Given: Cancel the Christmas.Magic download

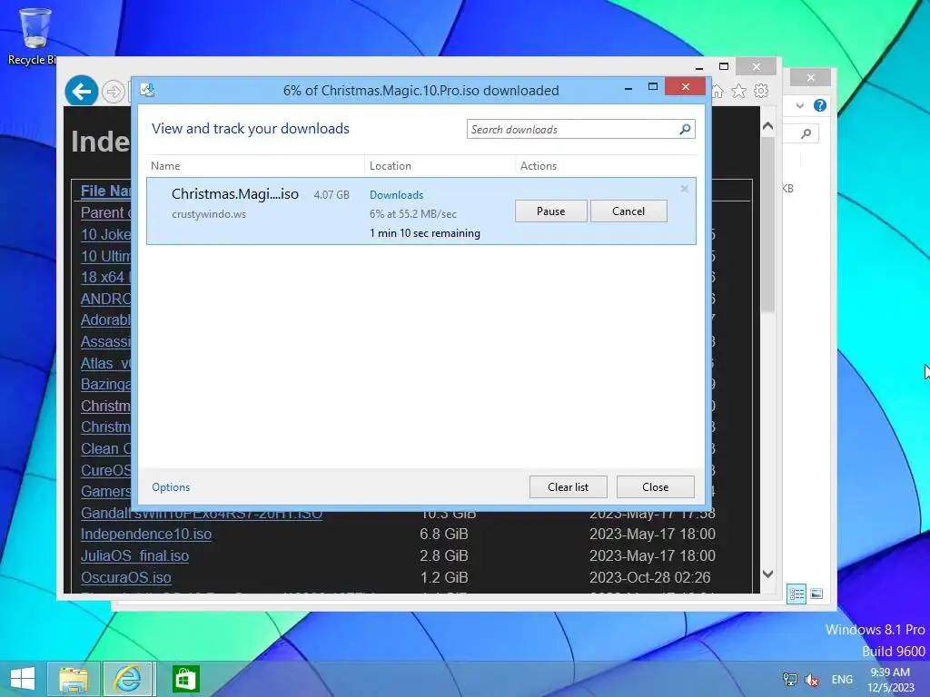Looking at the screenshot, I should click(628, 211).
